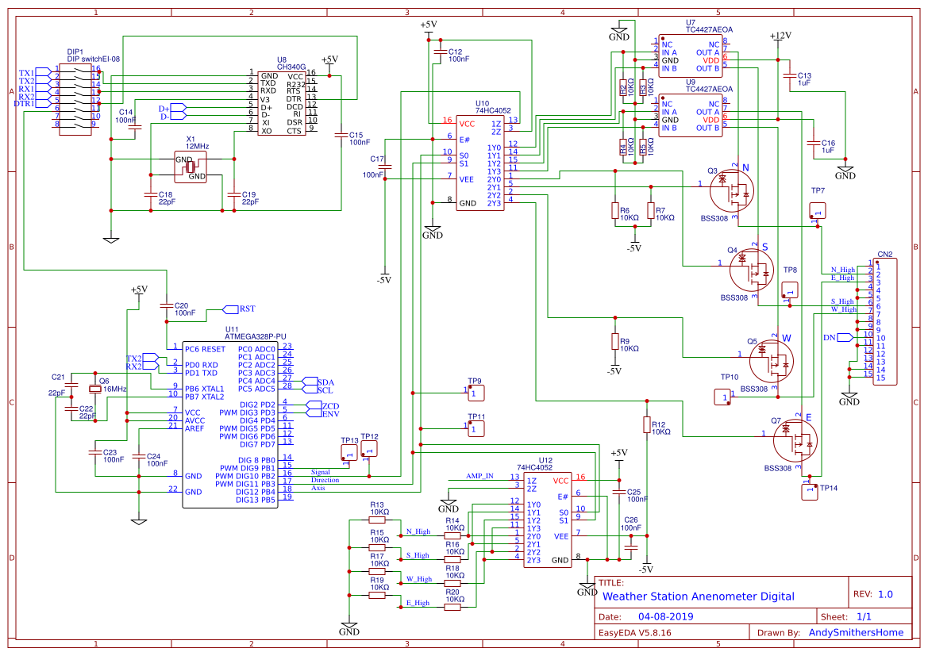Image resolution: width=928 pixels, height=656 pixels.
Task: Select the ATMEGA328P-PU microcontroller symbol
Action: 230,420
